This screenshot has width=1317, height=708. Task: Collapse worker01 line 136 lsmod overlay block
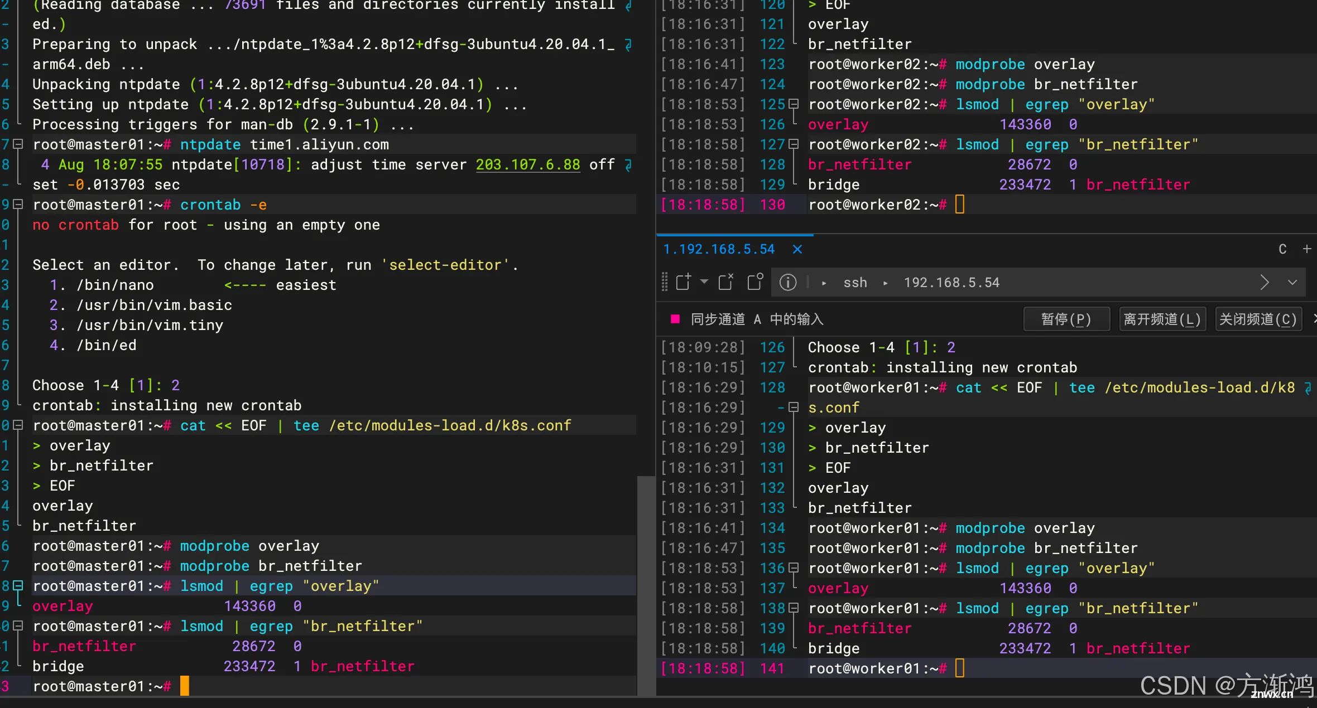pyautogui.click(x=794, y=568)
